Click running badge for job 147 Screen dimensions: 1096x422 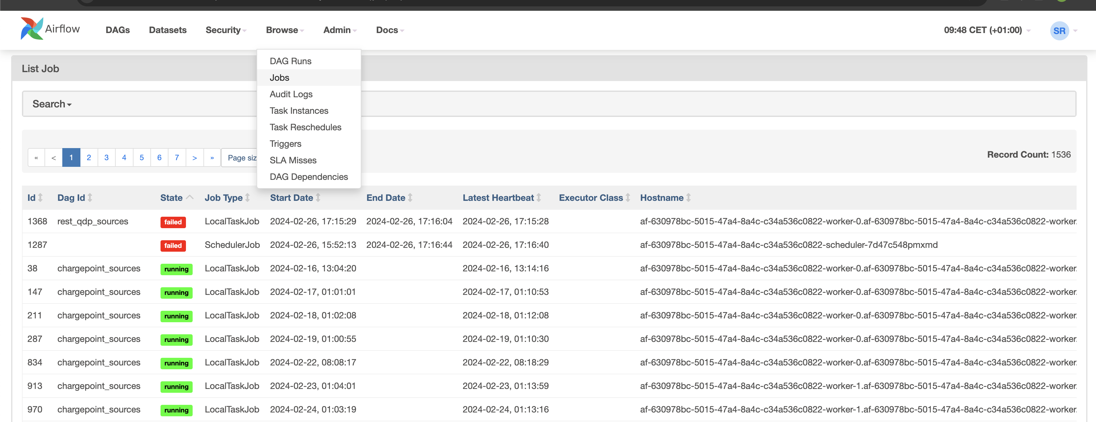pos(176,293)
